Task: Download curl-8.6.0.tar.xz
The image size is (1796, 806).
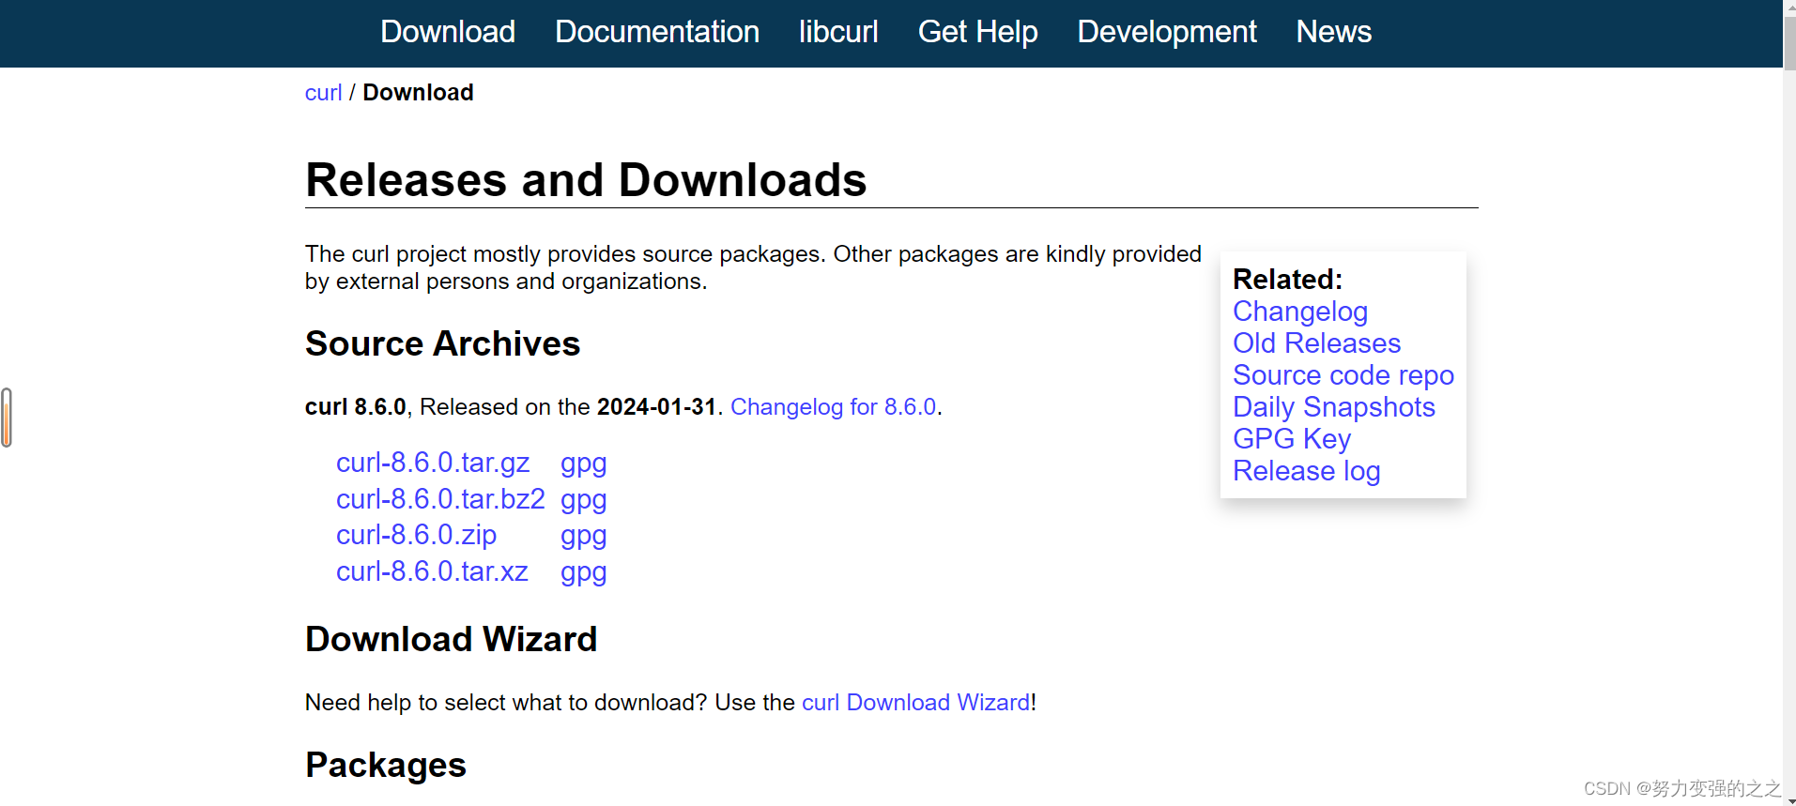Action: coord(432,571)
